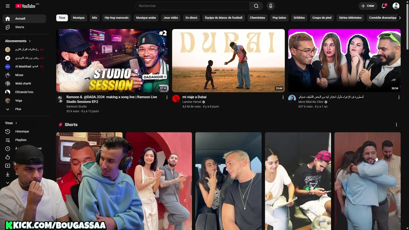
Task: Open the Vega channel subscription
Action: [24, 101]
